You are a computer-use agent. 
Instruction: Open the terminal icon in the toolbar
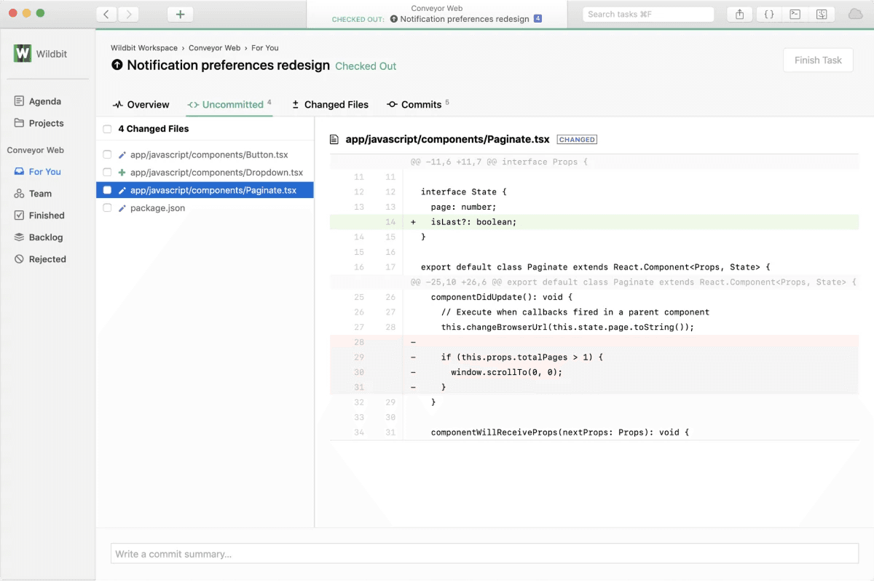point(795,14)
